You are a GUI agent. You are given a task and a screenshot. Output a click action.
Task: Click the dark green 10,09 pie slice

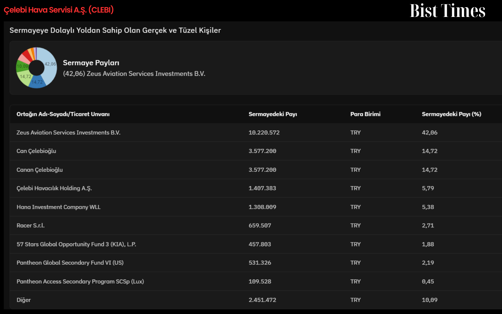click(x=22, y=66)
